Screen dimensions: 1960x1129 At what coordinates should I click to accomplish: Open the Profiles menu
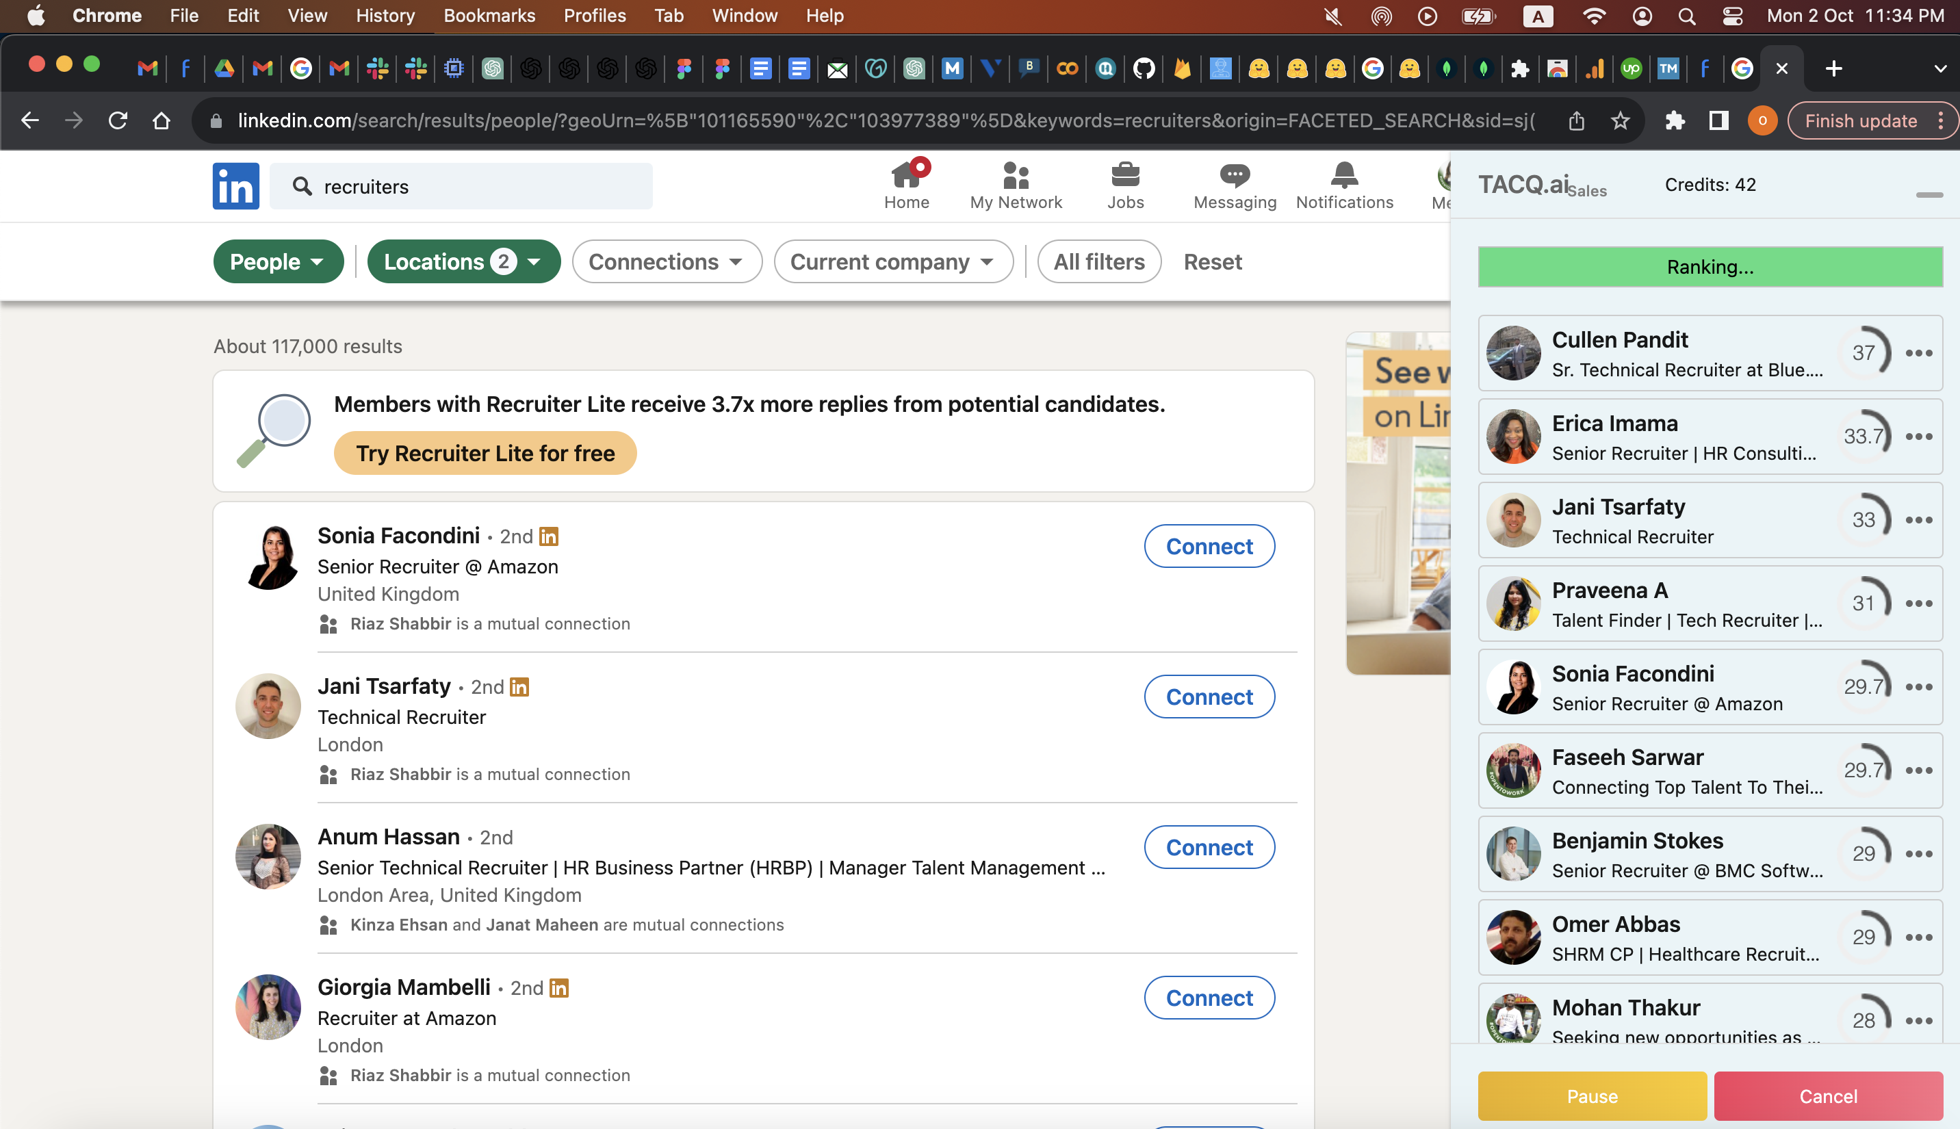coord(595,16)
